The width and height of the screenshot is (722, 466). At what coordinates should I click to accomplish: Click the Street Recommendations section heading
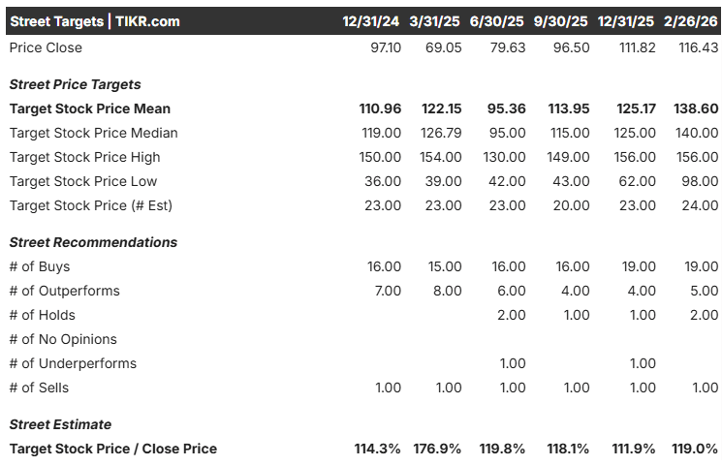[x=93, y=242]
